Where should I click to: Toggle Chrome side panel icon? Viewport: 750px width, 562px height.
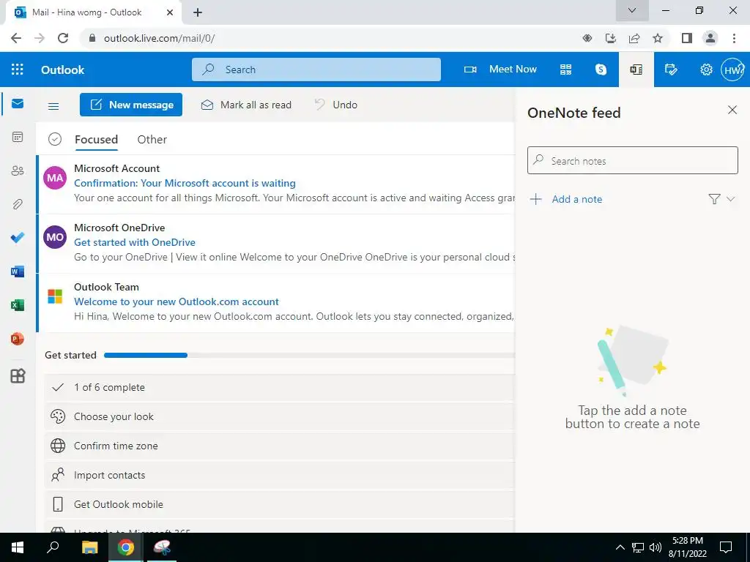click(x=687, y=38)
